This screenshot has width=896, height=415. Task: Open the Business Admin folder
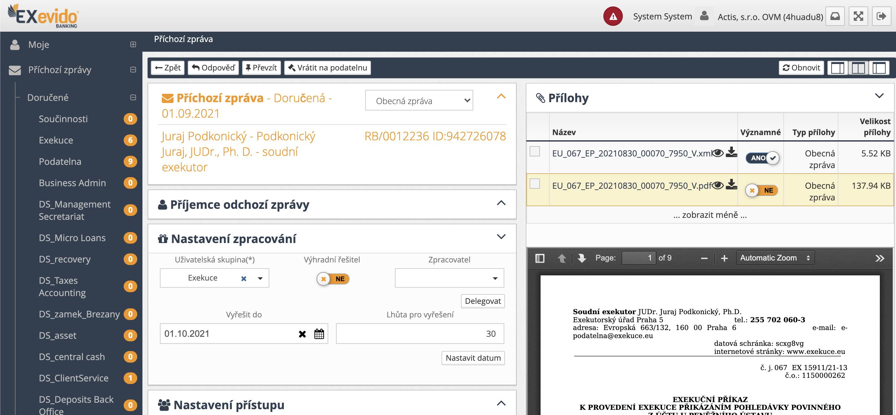[x=73, y=183]
